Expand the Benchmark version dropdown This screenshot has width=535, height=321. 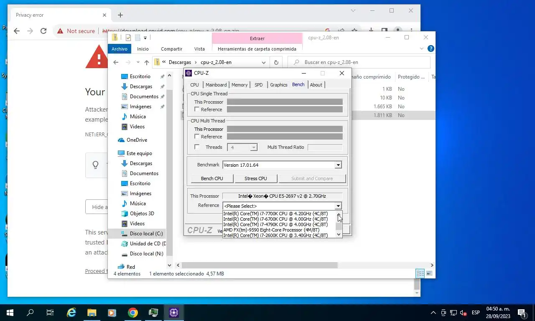coord(338,165)
